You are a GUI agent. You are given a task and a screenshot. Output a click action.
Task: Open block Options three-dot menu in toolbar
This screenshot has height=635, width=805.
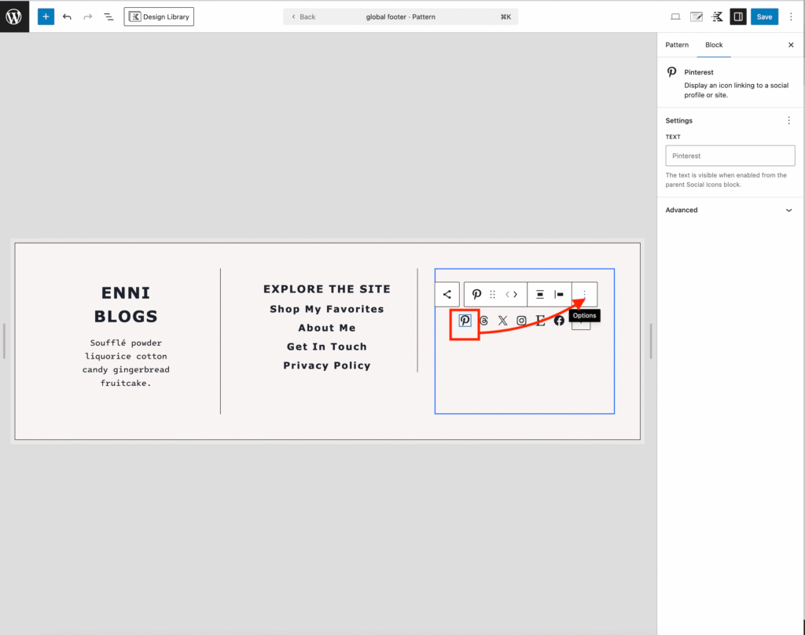(584, 295)
